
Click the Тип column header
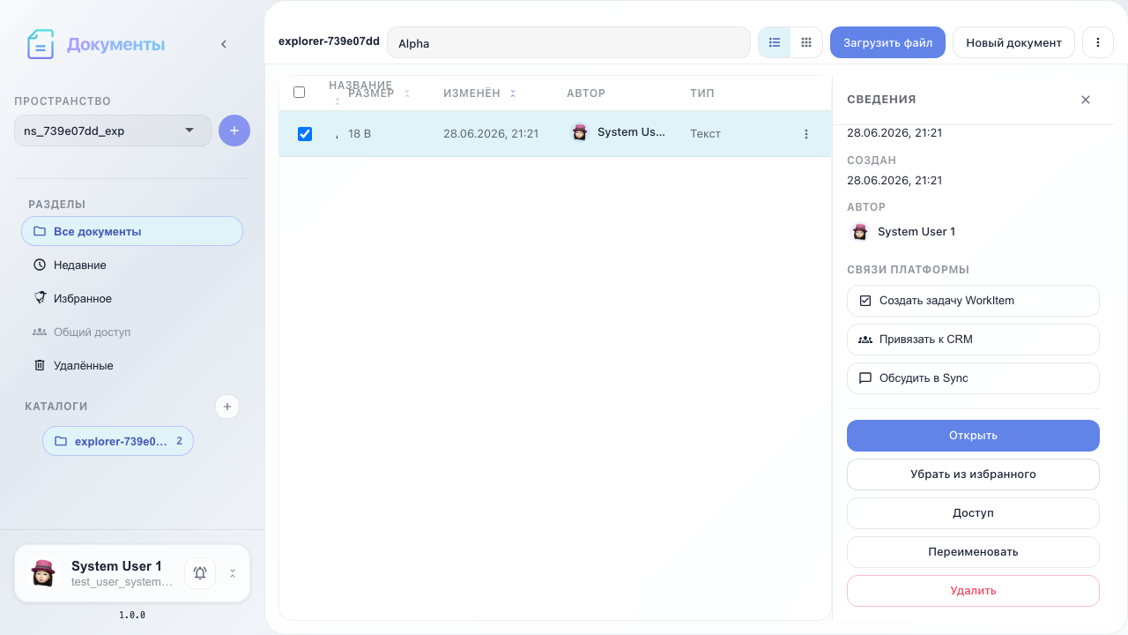click(702, 93)
